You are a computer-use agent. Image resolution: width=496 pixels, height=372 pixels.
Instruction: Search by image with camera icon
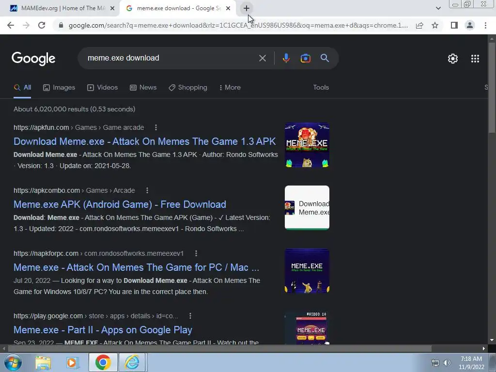(305, 58)
